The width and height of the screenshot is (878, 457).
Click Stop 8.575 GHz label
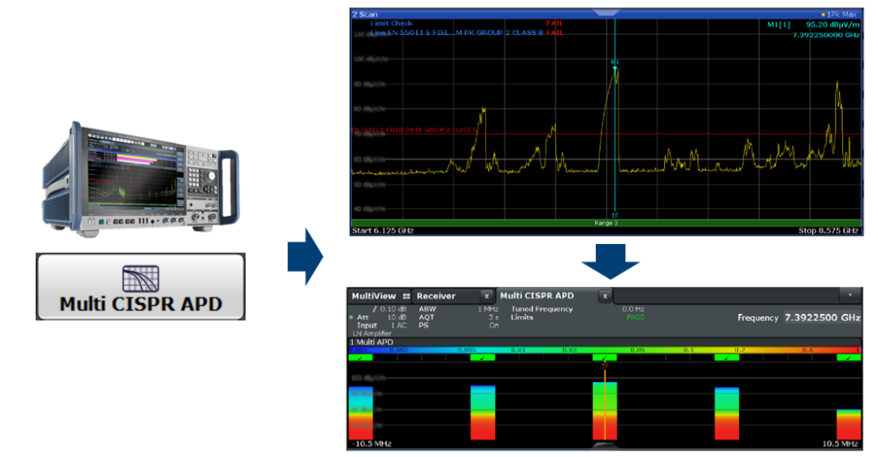pos(828,231)
